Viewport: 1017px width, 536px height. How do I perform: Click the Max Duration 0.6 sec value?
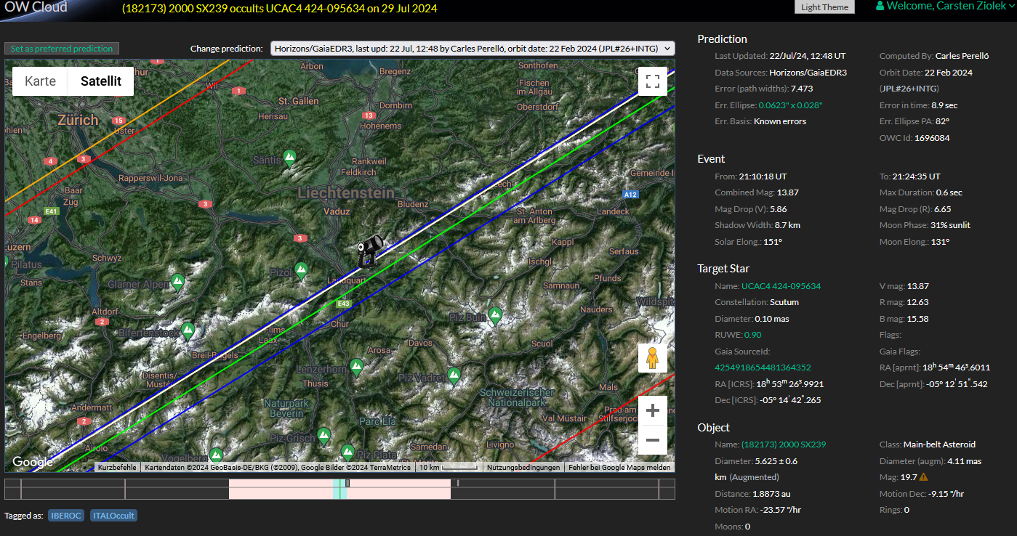click(949, 192)
